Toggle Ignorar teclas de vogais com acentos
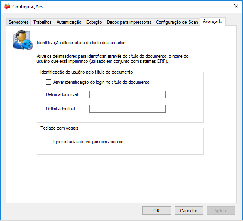Image resolution: width=243 pixels, height=221 pixels. pos(49,141)
